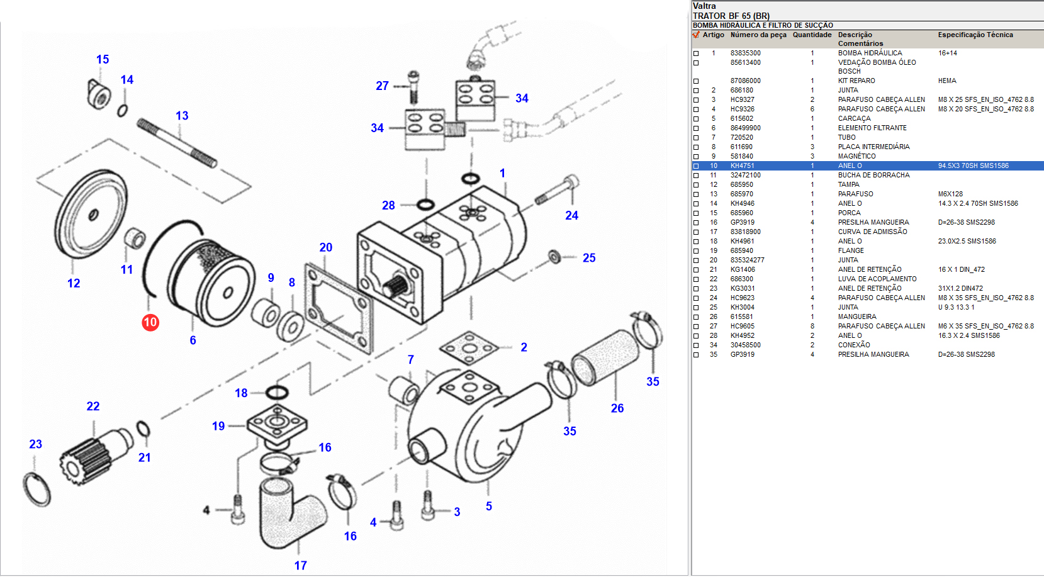1044x577 pixels.
Task: Click the red checkmark icon beside Artigo header
Action: (x=696, y=35)
